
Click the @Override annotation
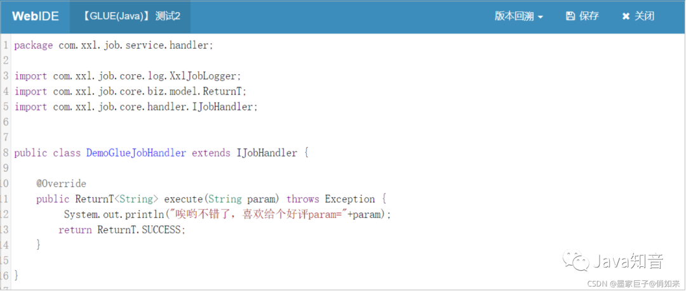[61, 183]
